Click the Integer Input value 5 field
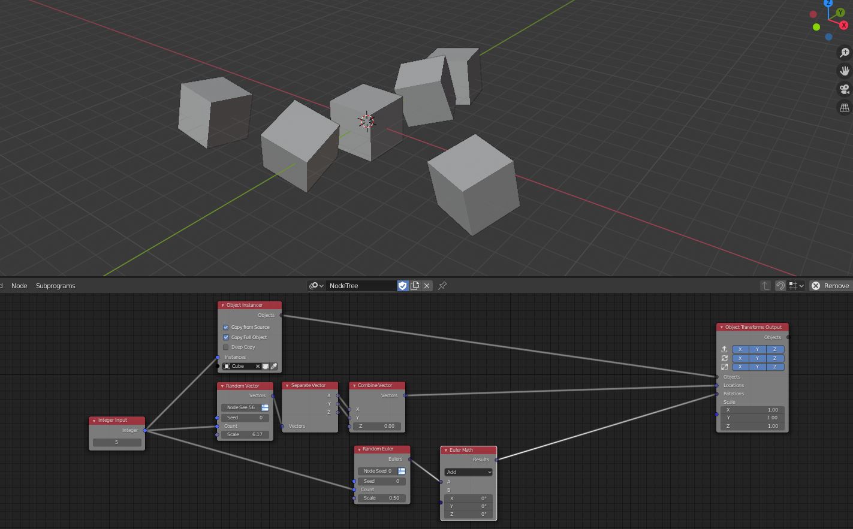The width and height of the screenshot is (853, 529). click(117, 442)
